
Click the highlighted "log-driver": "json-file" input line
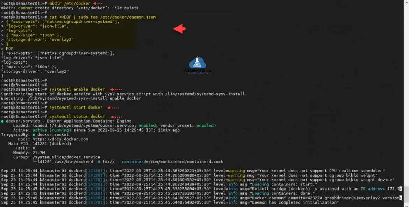(x=37, y=26)
